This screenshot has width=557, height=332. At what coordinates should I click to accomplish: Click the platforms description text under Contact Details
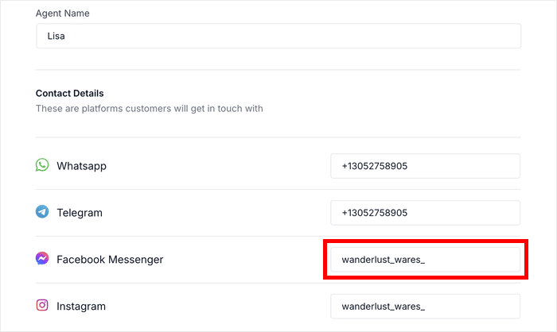[149, 109]
